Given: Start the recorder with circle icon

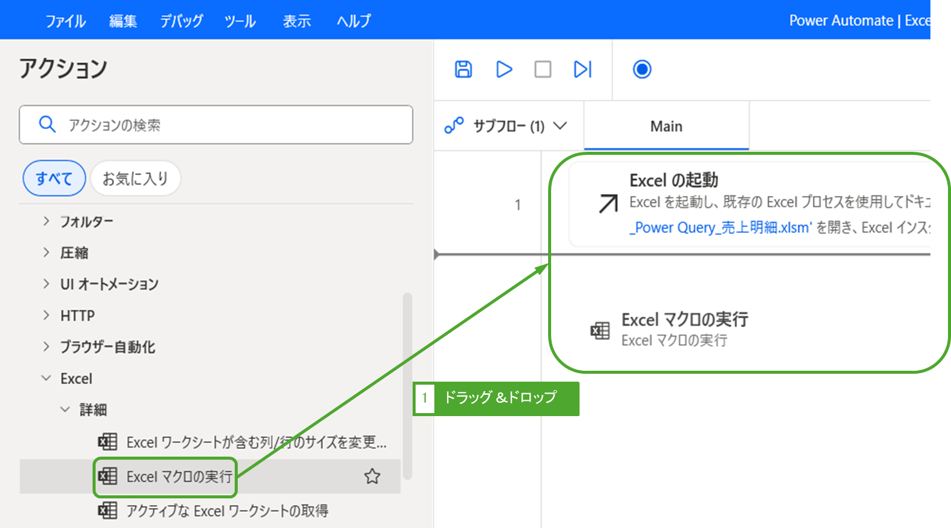Looking at the screenshot, I should click(642, 70).
